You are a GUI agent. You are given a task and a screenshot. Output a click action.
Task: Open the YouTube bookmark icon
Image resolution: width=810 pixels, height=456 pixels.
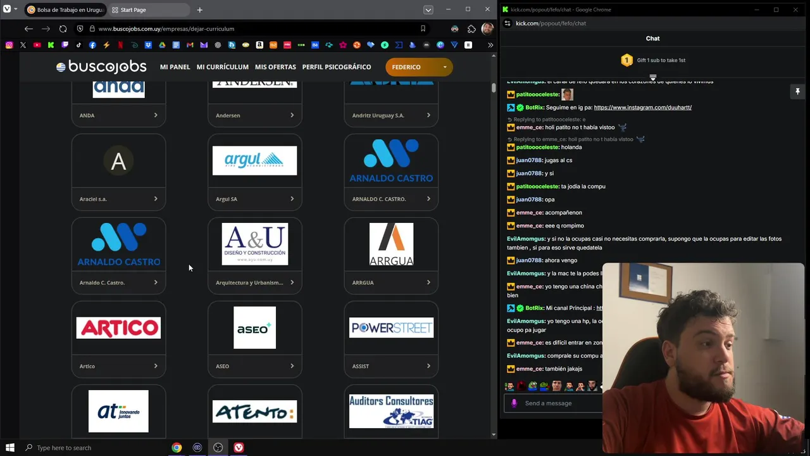[37, 45]
